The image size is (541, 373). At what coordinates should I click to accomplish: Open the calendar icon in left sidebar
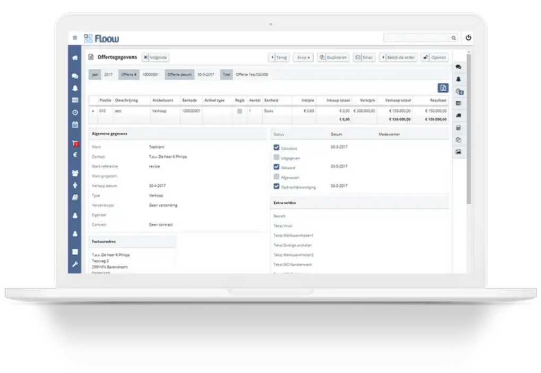[x=75, y=125]
